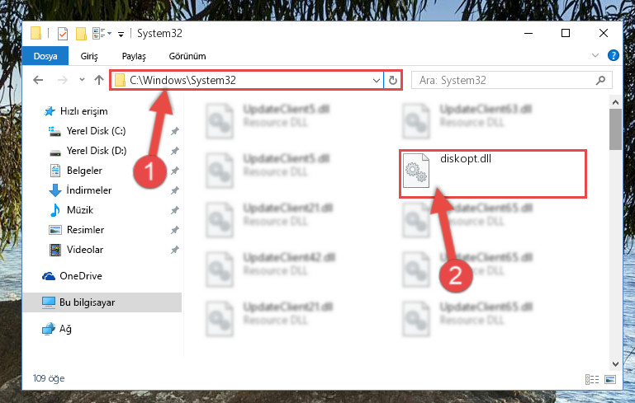Expand the address bar history dropdown
The width and height of the screenshot is (635, 403).
click(377, 81)
